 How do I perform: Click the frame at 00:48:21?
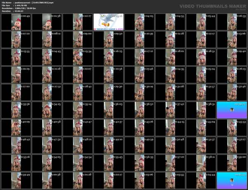(x=77, y=145)
